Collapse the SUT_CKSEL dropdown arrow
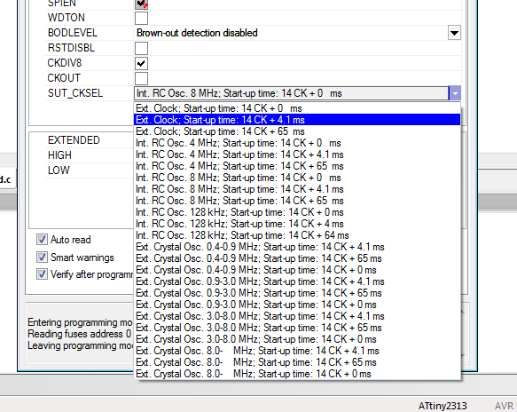 (x=455, y=93)
